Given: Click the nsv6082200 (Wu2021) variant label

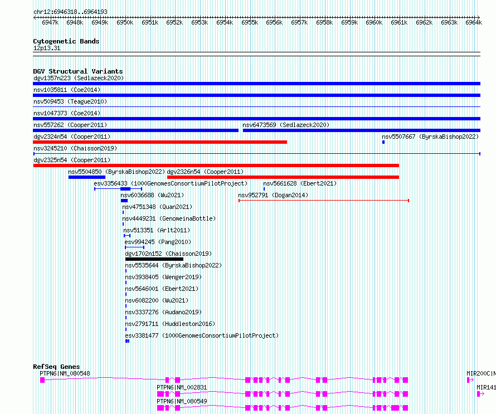Looking at the screenshot, I should [157, 300].
